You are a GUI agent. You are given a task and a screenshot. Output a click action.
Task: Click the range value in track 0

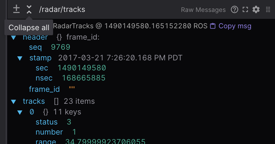(x=105, y=141)
